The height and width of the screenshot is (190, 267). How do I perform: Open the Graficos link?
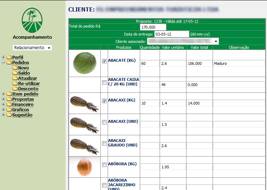click(21, 110)
